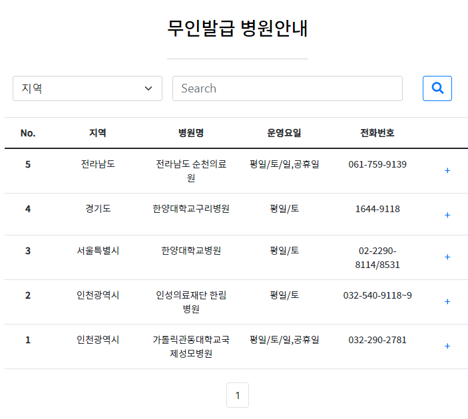This screenshot has height=419, width=468.
Task: Select hospital name 인성의료재단 한림병원
Action: click(191, 302)
